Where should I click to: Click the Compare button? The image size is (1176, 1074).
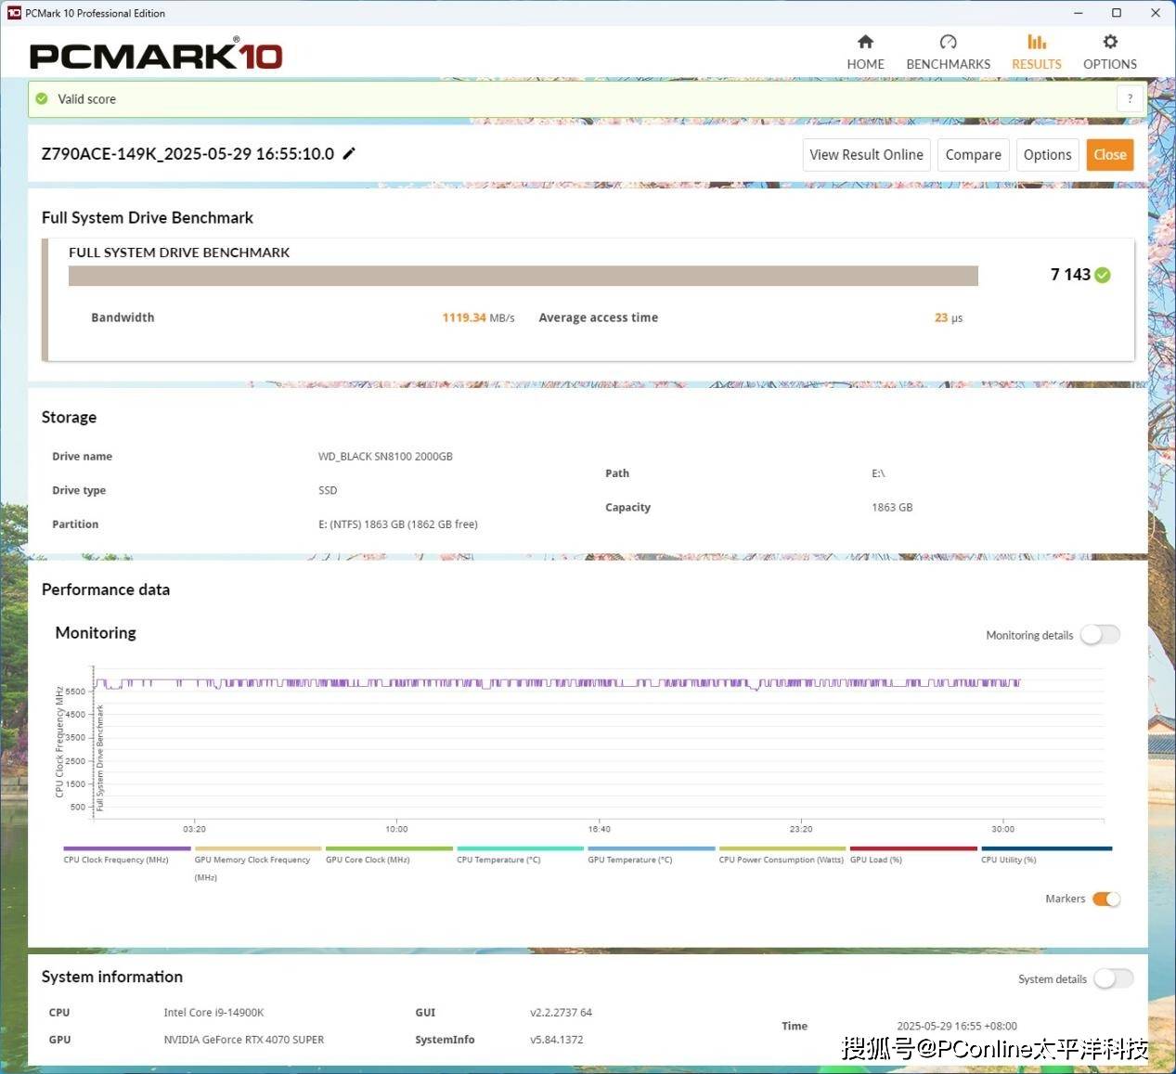point(973,155)
